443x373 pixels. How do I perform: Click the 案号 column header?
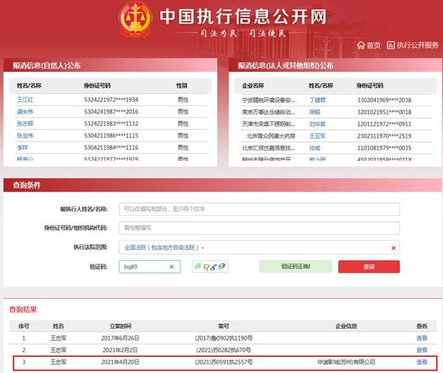224,326
